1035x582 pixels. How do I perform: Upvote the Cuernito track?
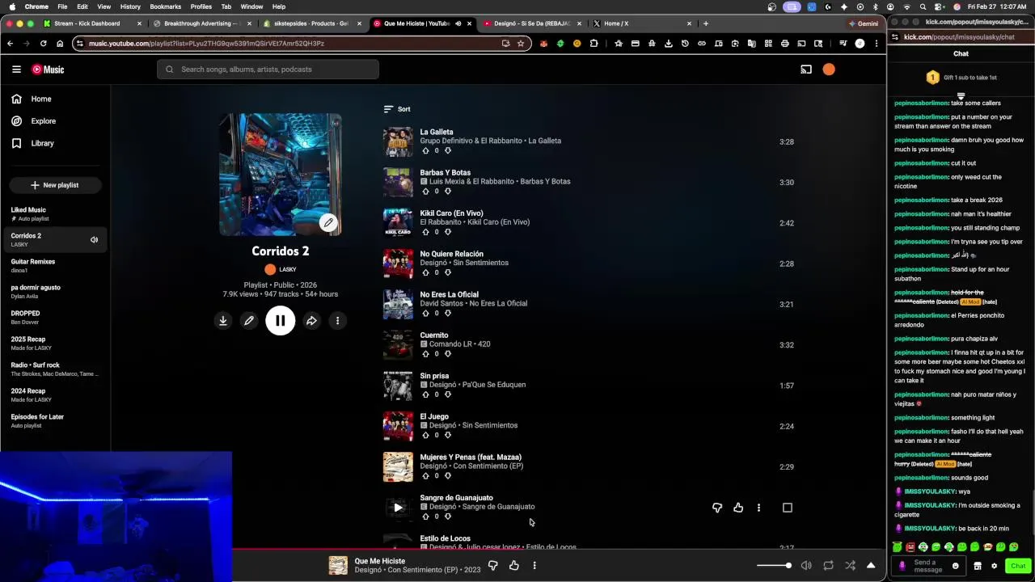[426, 354]
